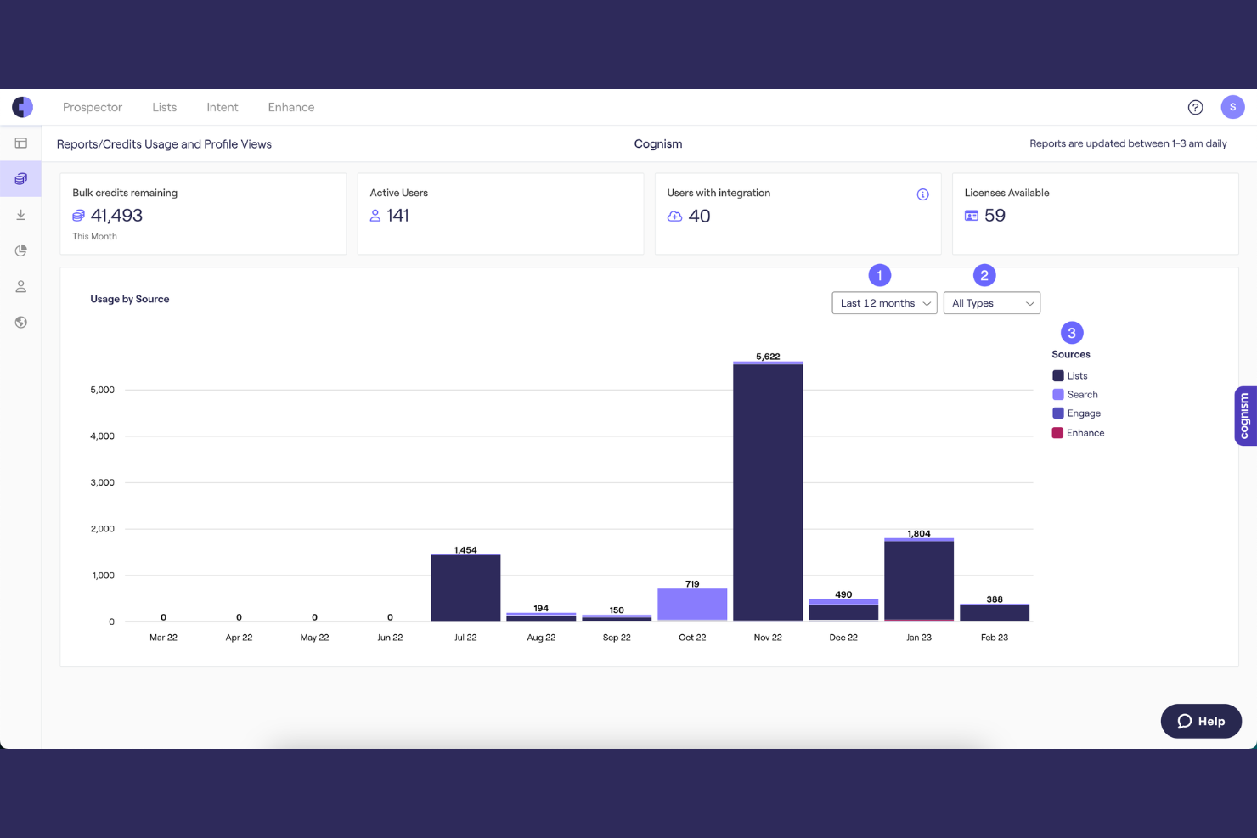The width and height of the screenshot is (1257, 838).
Task: Toggle the Lists source in legend
Action: (1070, 375)
